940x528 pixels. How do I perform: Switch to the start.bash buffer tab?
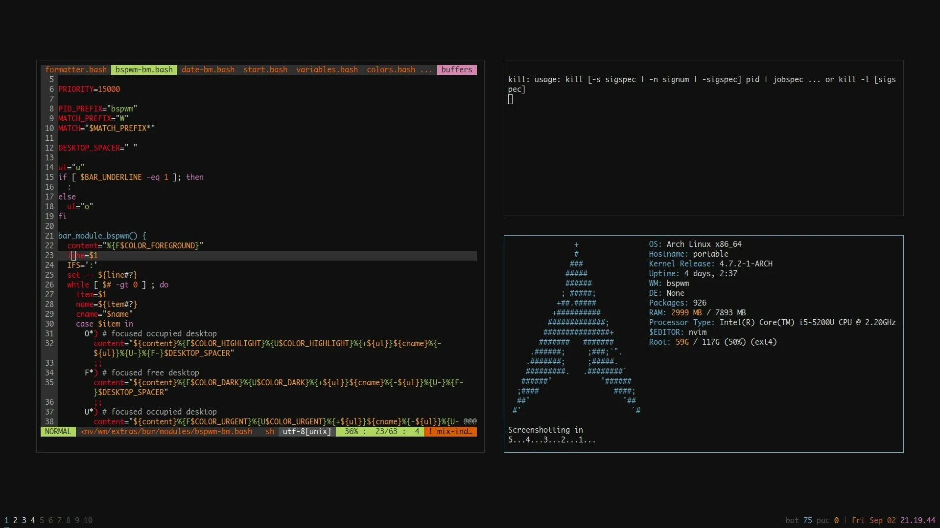265,69
